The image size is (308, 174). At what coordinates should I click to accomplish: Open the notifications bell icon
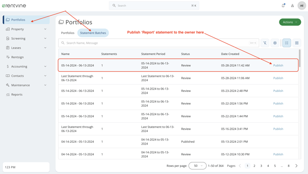click(x=283, y=5)
